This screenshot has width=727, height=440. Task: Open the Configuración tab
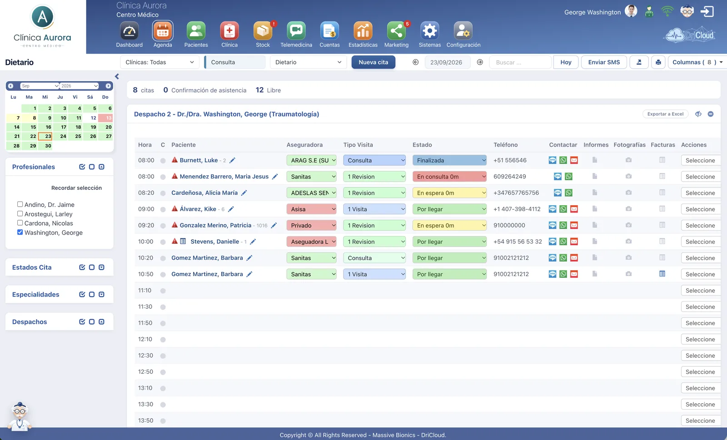click(x=463, y=35)
